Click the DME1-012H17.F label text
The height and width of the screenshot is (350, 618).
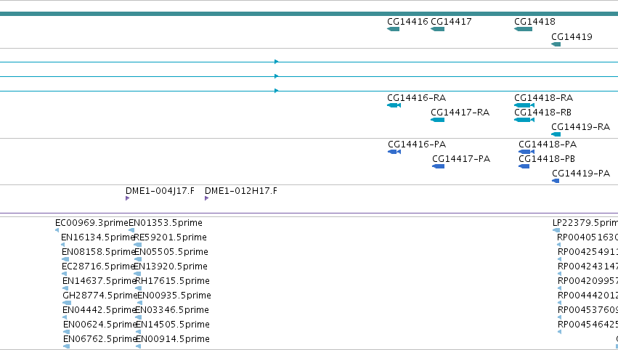click(241, 191)
